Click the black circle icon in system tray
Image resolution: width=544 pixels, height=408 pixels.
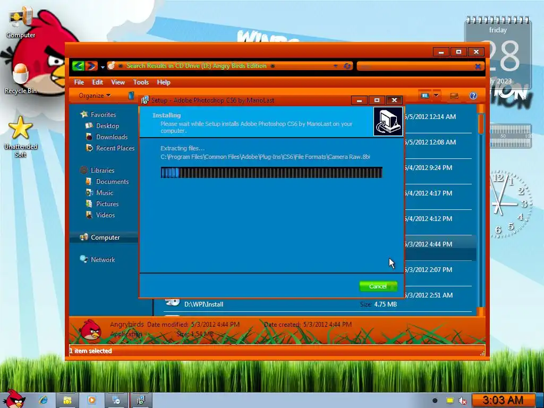(x=435, y=401)
